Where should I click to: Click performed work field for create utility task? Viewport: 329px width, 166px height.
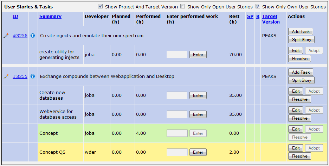click(x=177, y=55)
